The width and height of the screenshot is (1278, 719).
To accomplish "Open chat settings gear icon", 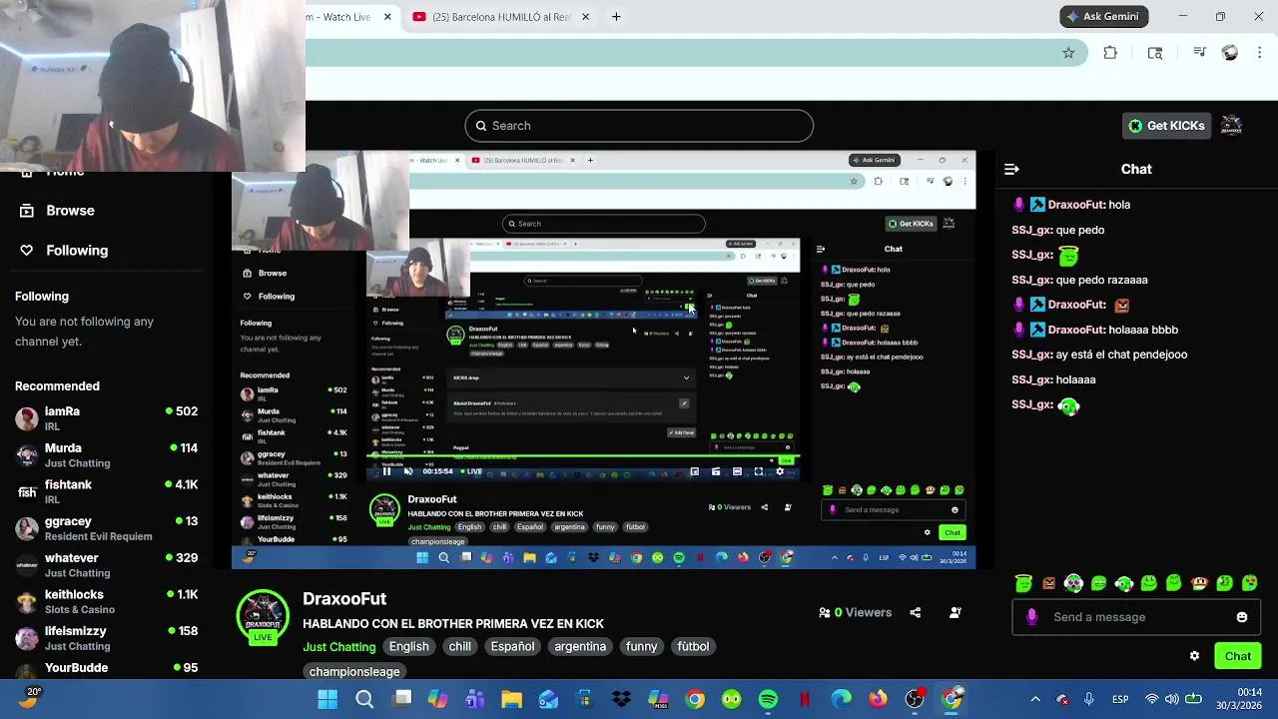I will [x=1194, y=656].
